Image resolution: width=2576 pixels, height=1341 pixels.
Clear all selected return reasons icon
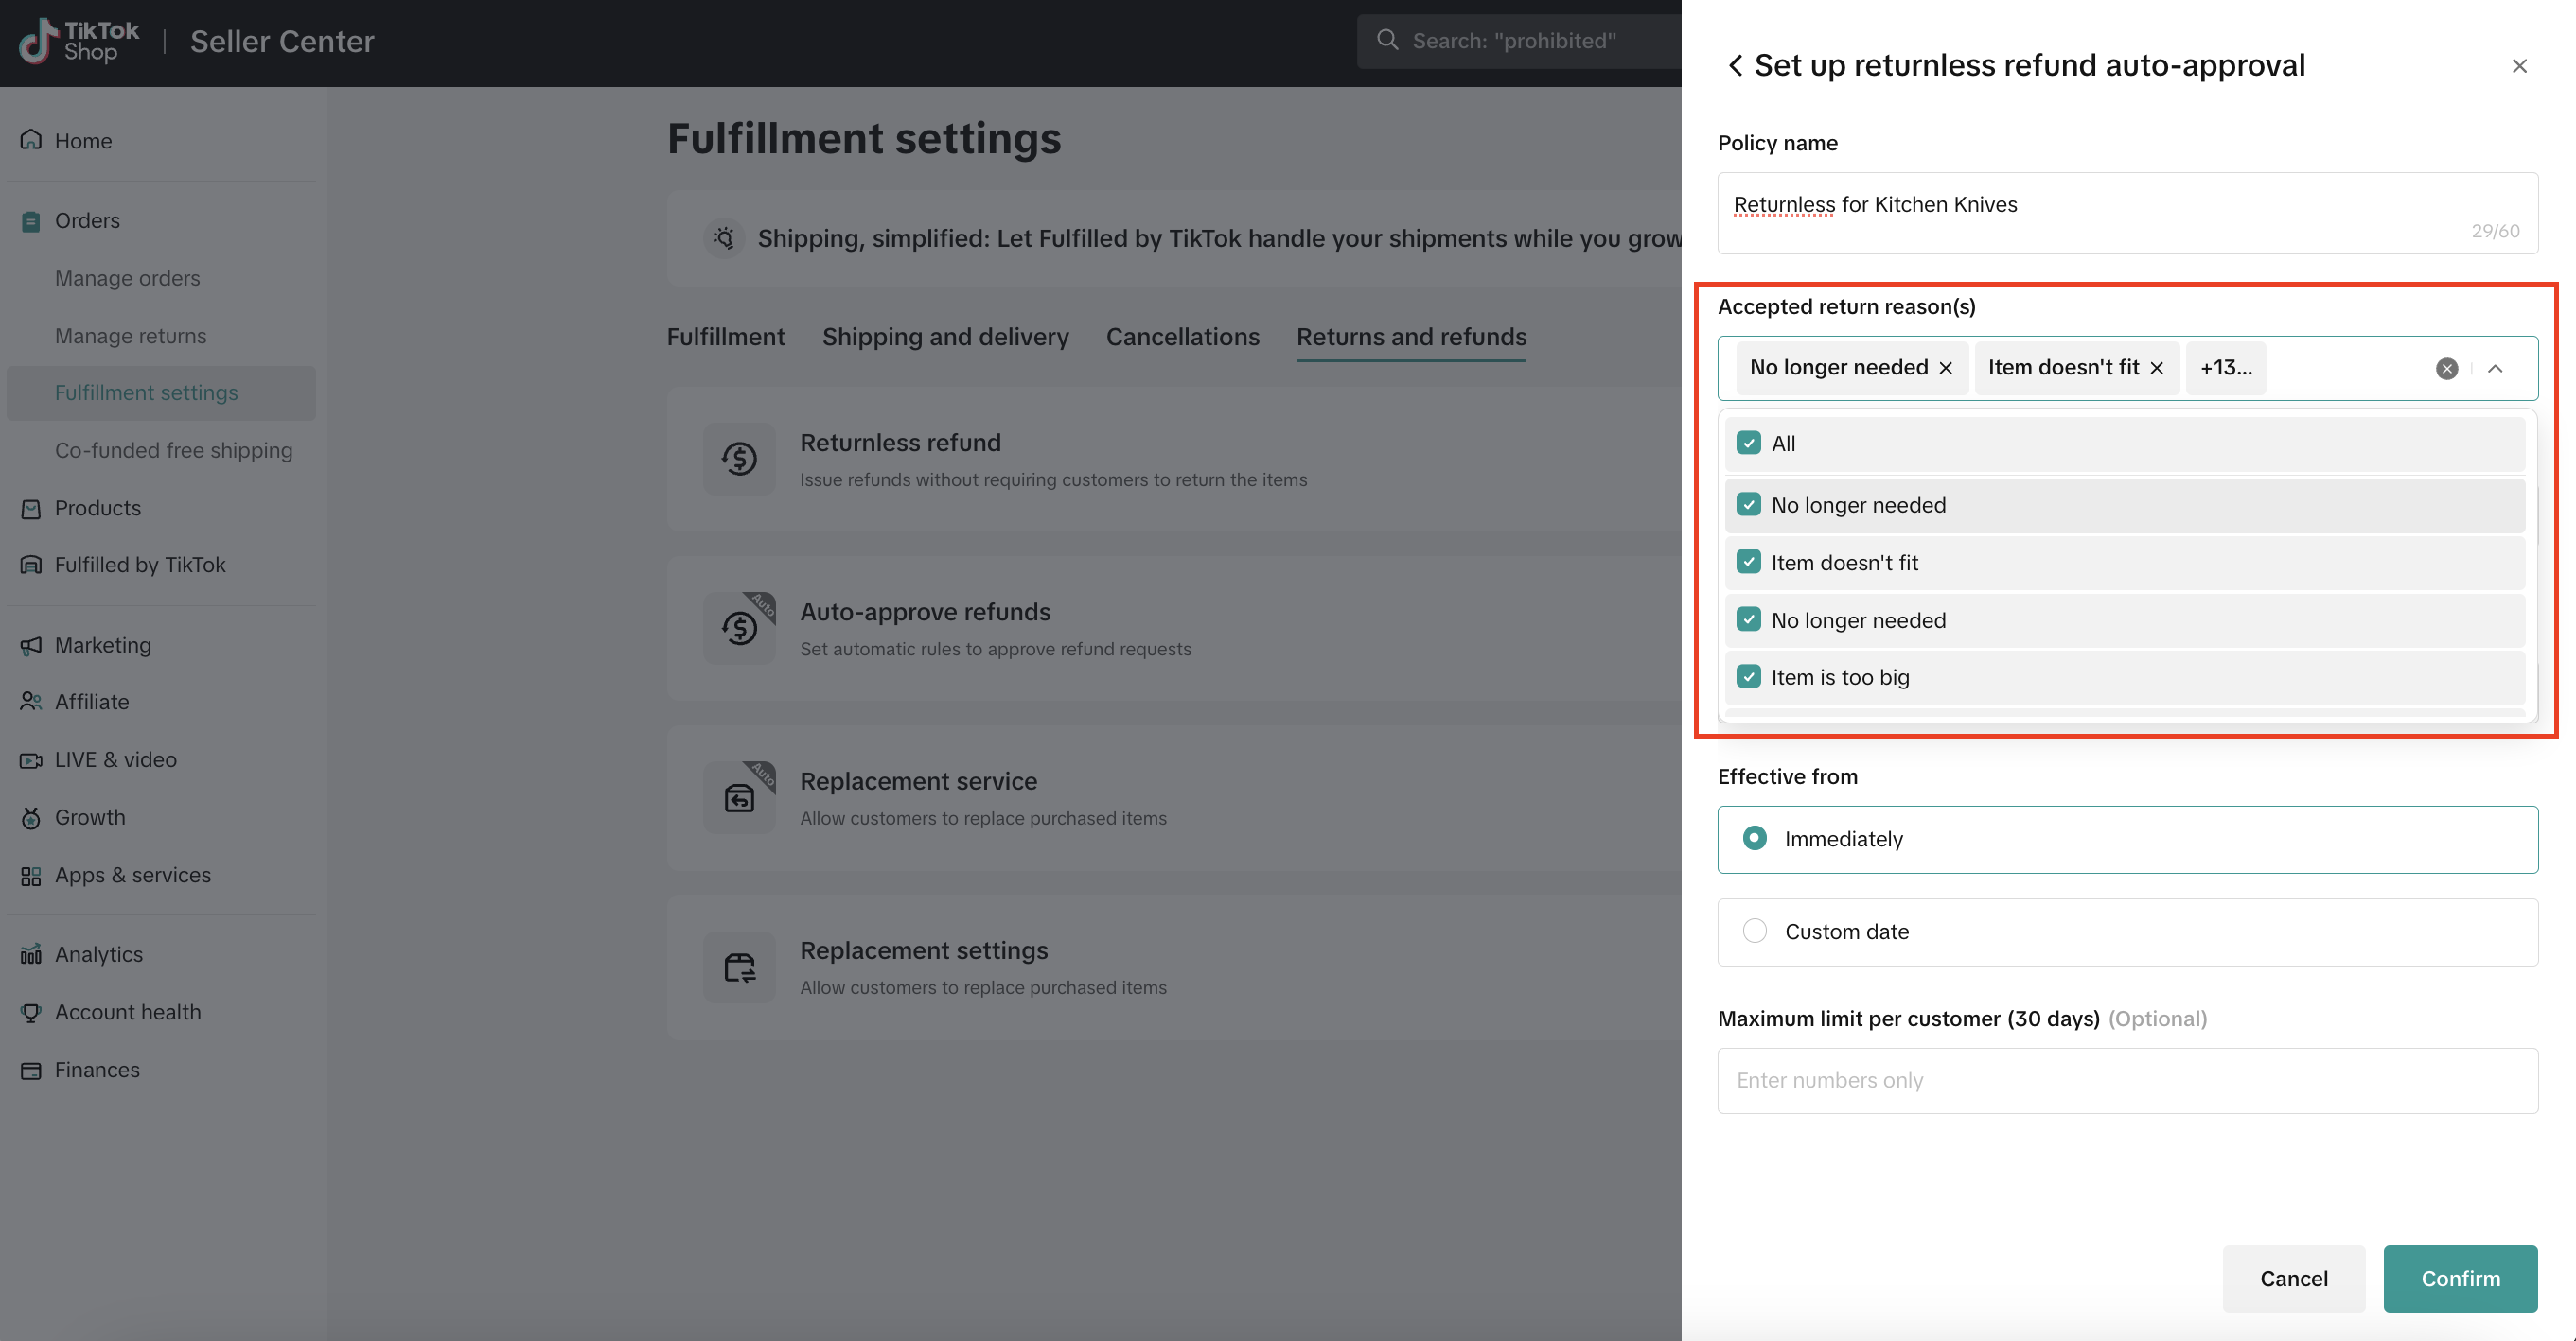(2446, 369)
